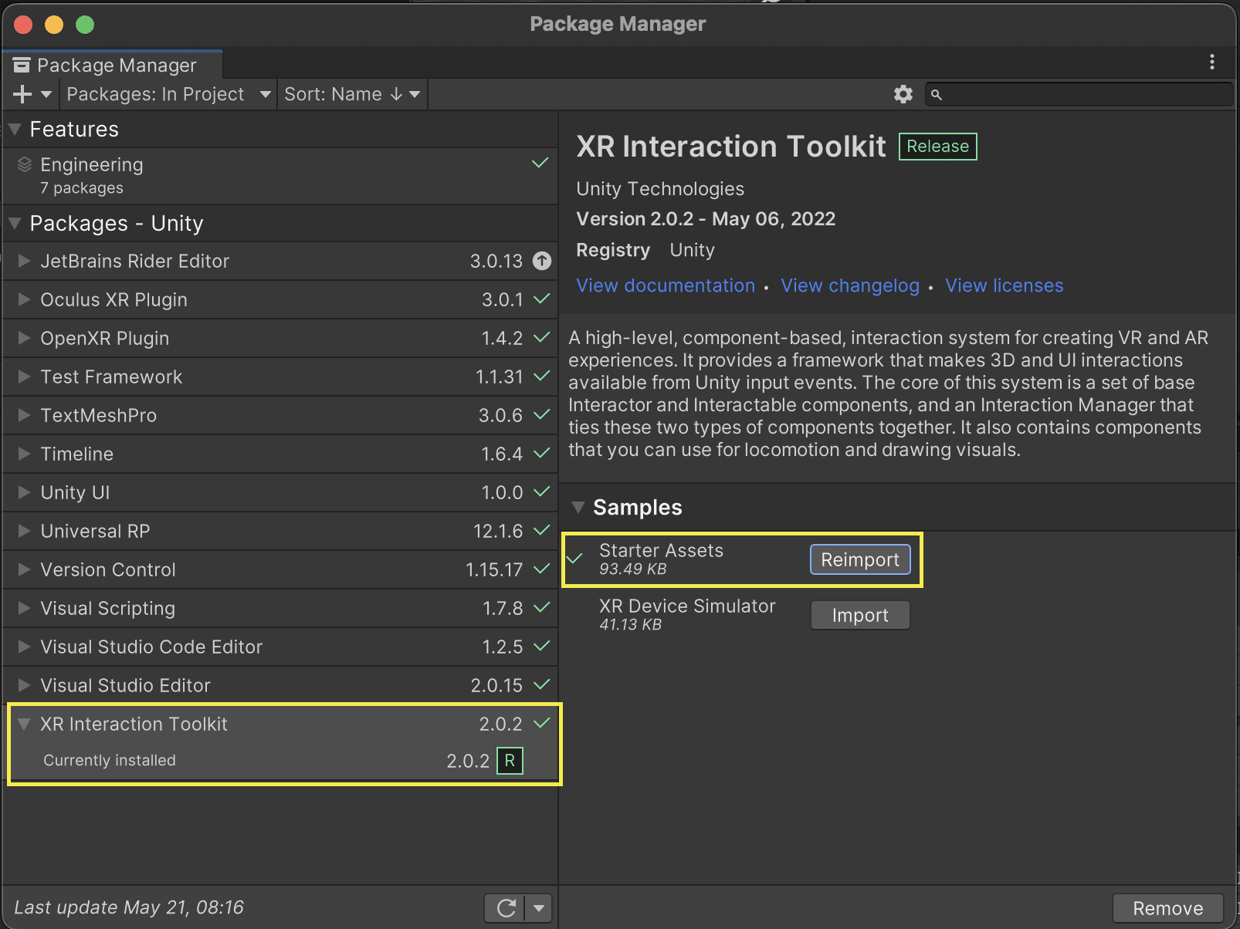Click the search magnifier icon
The height and width of the screenshot is (929, 1240).
tap(937, 95)
